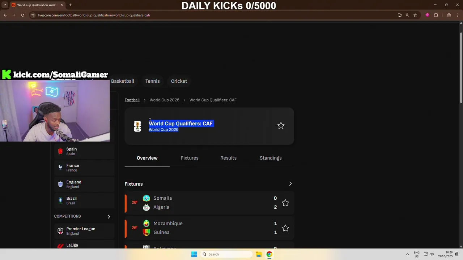
Task: Click the Algeria team badge
Action: click(x=146, y=207)
